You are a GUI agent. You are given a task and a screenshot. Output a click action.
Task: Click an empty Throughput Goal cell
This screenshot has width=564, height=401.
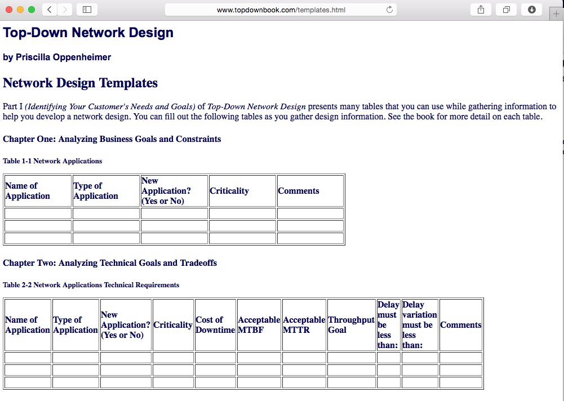[351, 357]
